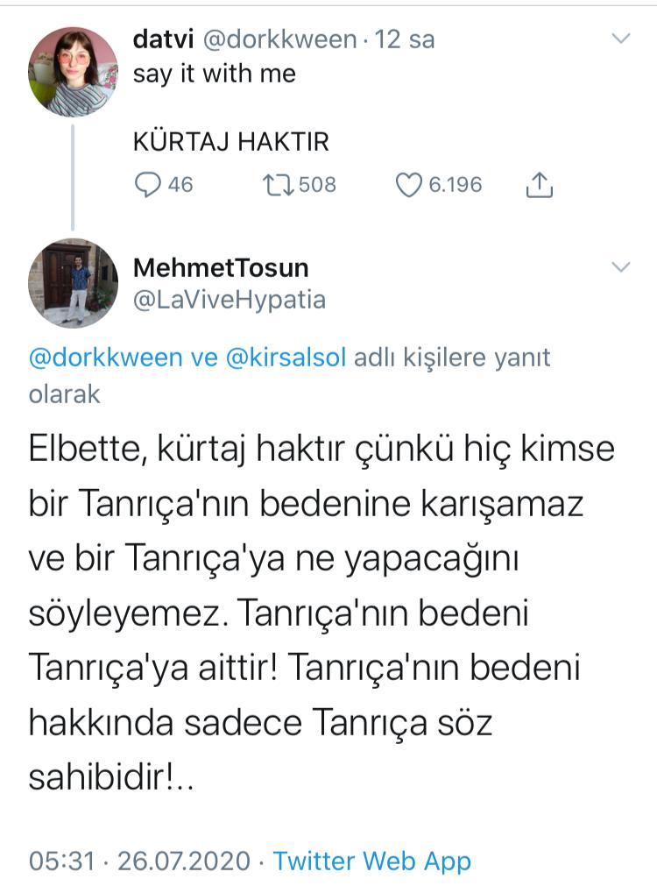The width and height of the screenshot is (657, 886).
Task: Click the MehmetTosun display name
Action: pyautogui.click(x=221, y=267)
